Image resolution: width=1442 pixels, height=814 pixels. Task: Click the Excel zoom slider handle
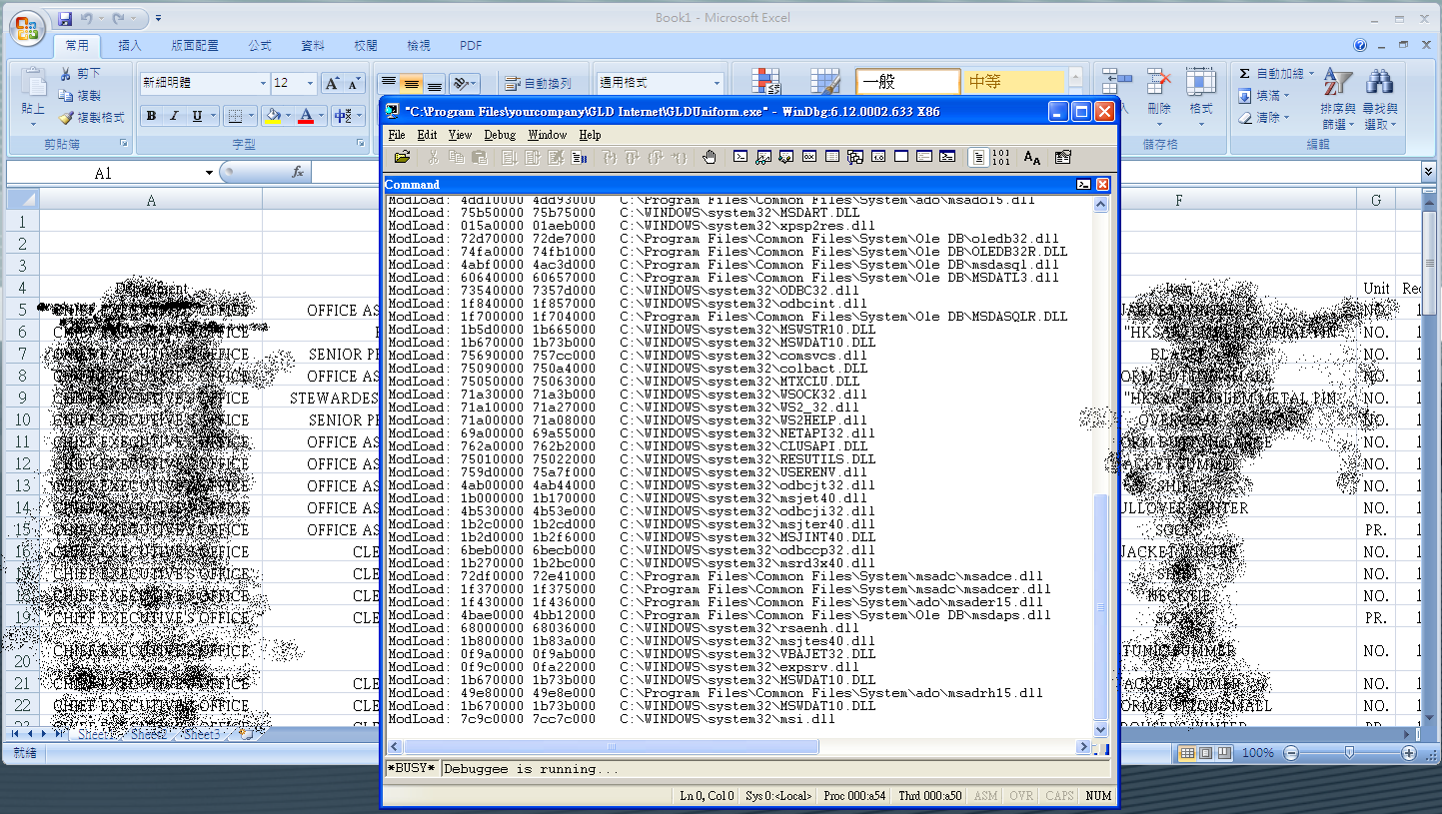click(1350, 752)
